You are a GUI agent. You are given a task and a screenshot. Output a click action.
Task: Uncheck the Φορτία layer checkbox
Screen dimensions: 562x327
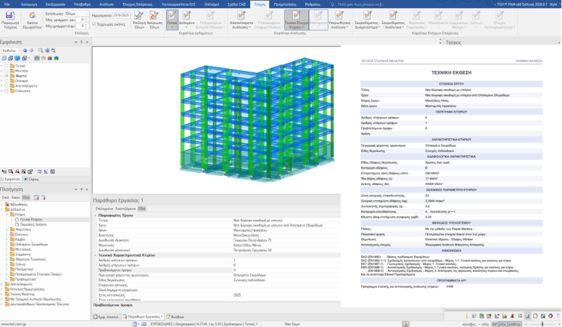pos(7,76)
